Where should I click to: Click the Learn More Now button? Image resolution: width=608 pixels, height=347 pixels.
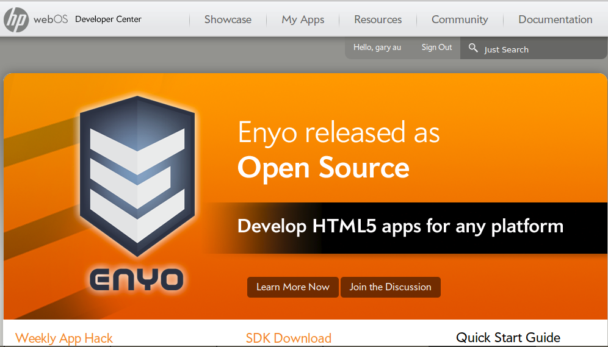293,287
